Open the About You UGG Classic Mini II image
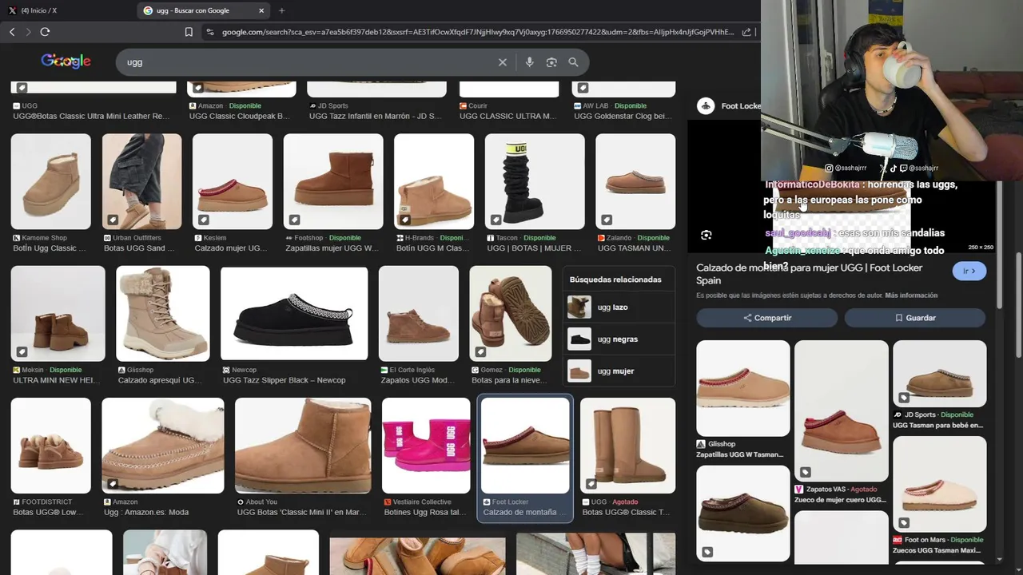The width and height of the screenshot is (1023, 575). pos(303,446)
